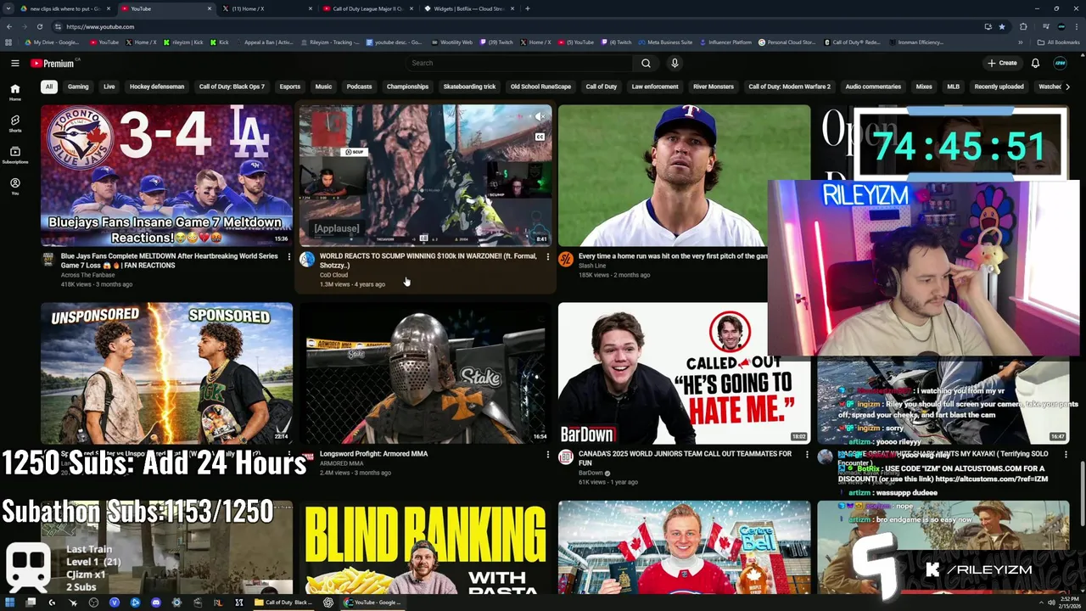Select the Law enforcement chip
The width and height of the screenshot is (1086, 611).
[x=655, y=87]
